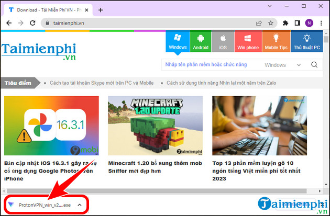Image resolution: width=330 pixels, height=216 pixels.
Task: Open the Mobile Tips category tab
Action: (x=276, y=41)
